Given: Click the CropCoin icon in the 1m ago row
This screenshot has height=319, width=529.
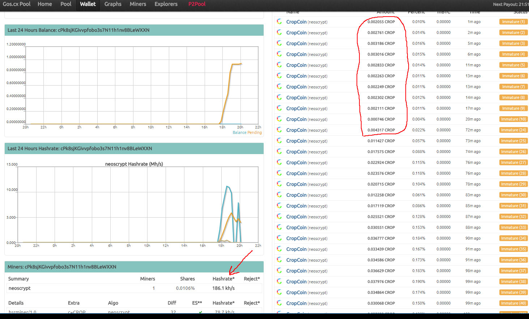Looking at the screenshot, I should 279,22.
